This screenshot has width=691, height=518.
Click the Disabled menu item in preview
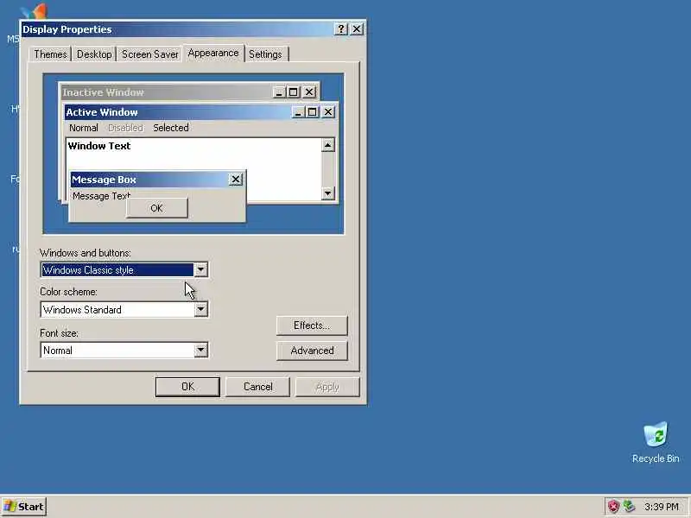tap(125, 128)
